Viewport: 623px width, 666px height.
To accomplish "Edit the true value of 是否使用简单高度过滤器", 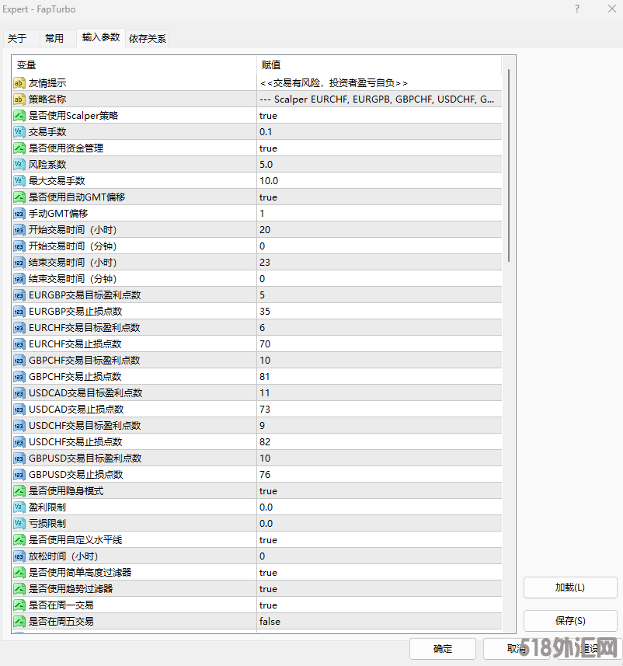I will [x=379, y=573].
